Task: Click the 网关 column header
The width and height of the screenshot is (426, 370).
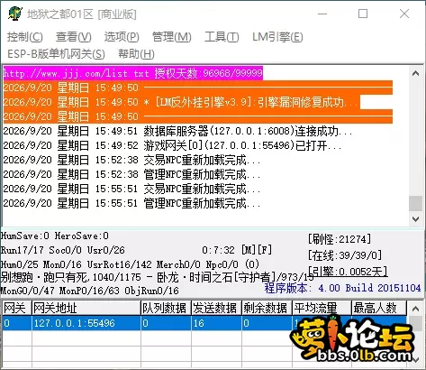Action: click(17, 308)
